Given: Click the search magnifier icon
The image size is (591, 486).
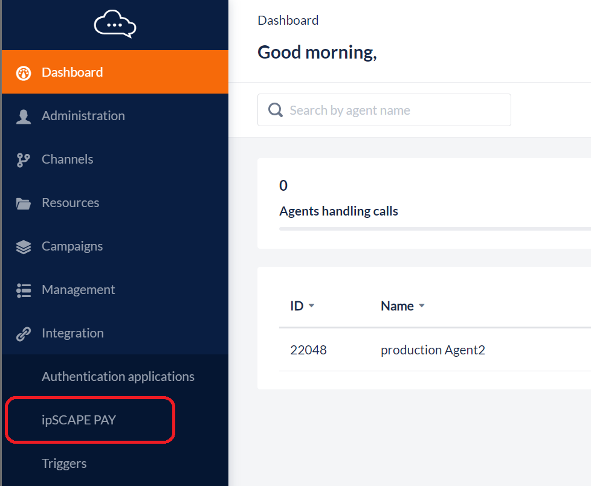Looking at the screenshot, I should pyautogui.click(x=276, y=110).
